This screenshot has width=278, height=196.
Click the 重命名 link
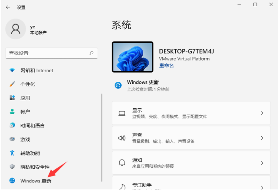166,65
